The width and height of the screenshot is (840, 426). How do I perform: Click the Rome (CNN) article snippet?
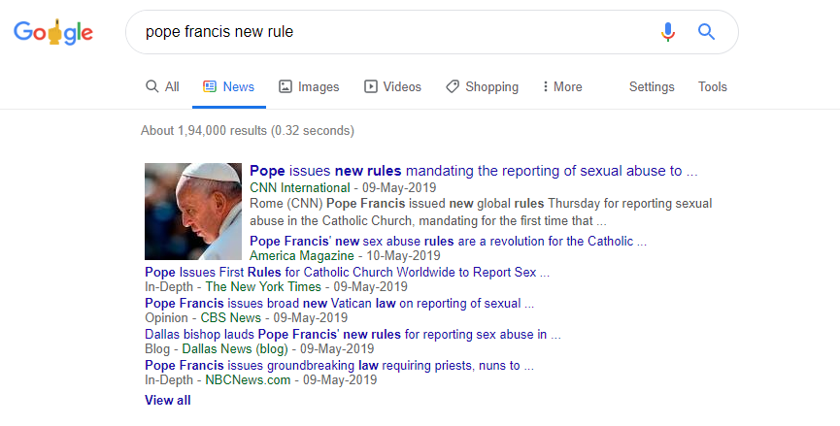[481, 212]
